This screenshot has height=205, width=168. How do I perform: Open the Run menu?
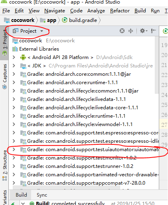[155, 11]
